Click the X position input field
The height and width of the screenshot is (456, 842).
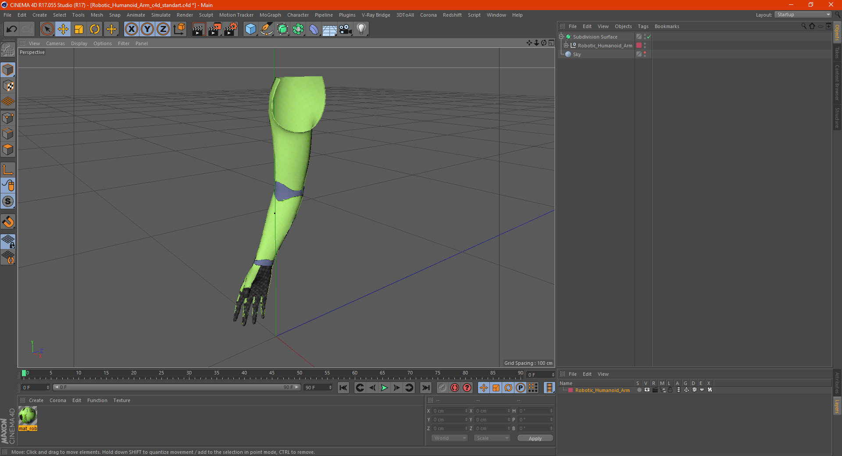pyautogui.click(x=450, y=411)
